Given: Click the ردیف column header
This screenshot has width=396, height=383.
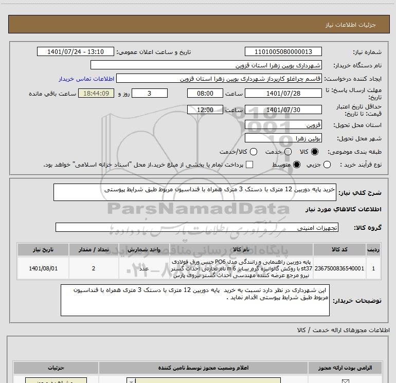Looking at the screenshot, I should tap(373, 250).
